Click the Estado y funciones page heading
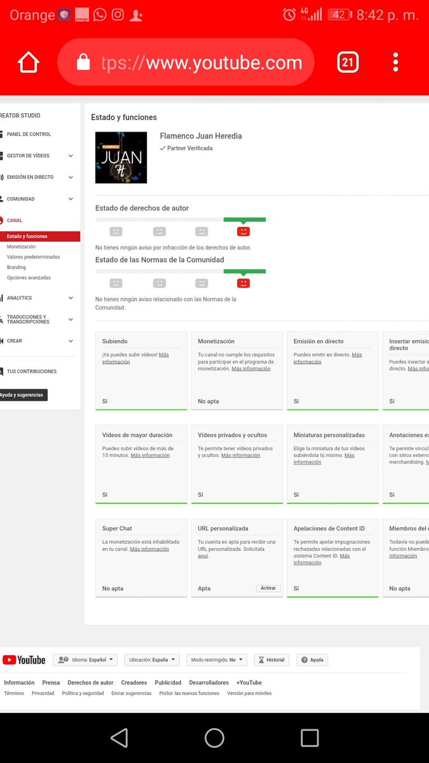This screenshot has height=763, width=429. pos(124,117)
